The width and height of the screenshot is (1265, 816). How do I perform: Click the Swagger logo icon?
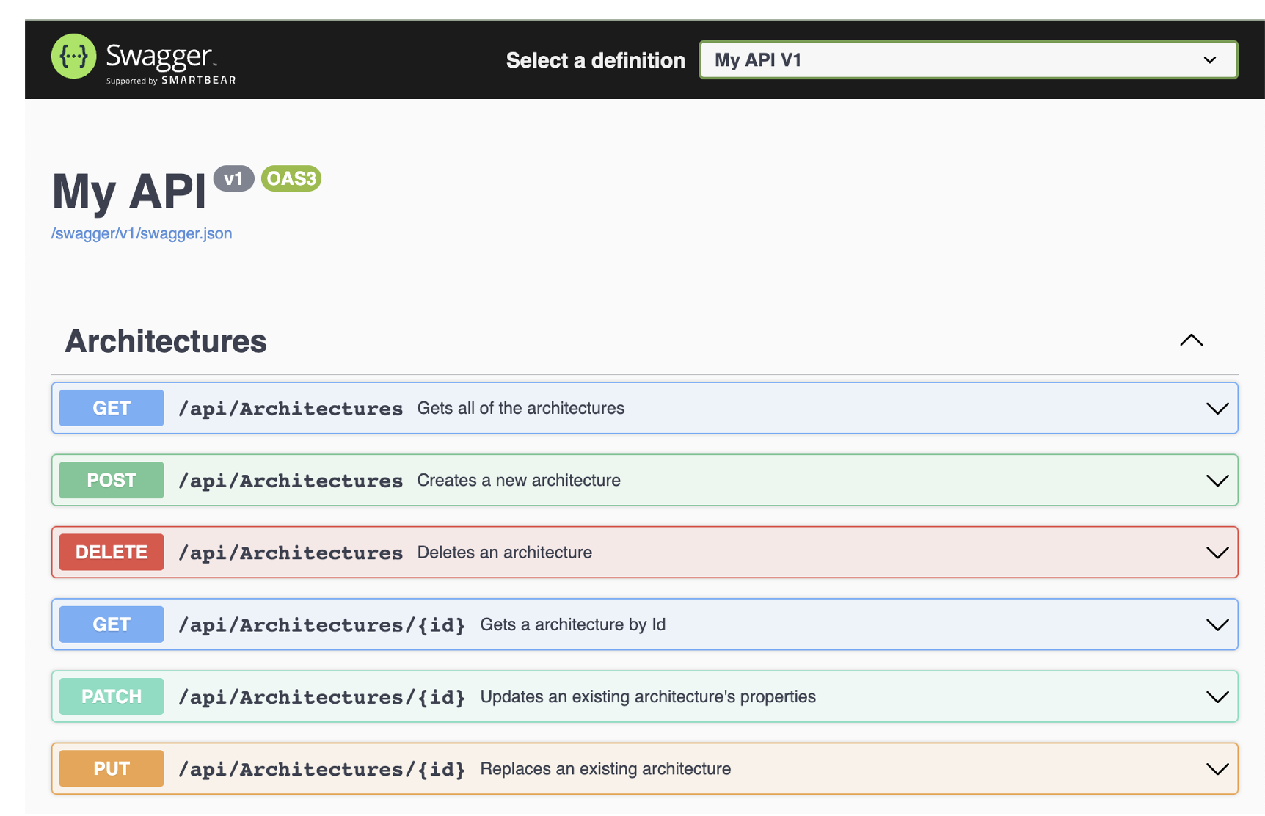point(73,57)
